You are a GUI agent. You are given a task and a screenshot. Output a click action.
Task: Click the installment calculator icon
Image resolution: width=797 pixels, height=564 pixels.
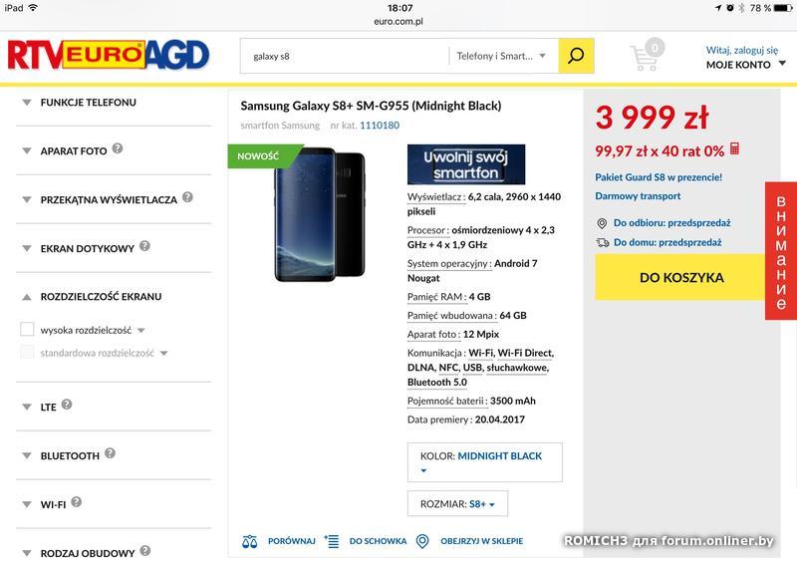[734, 149]
